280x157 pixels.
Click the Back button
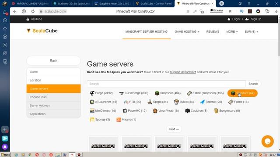point(53,61)
